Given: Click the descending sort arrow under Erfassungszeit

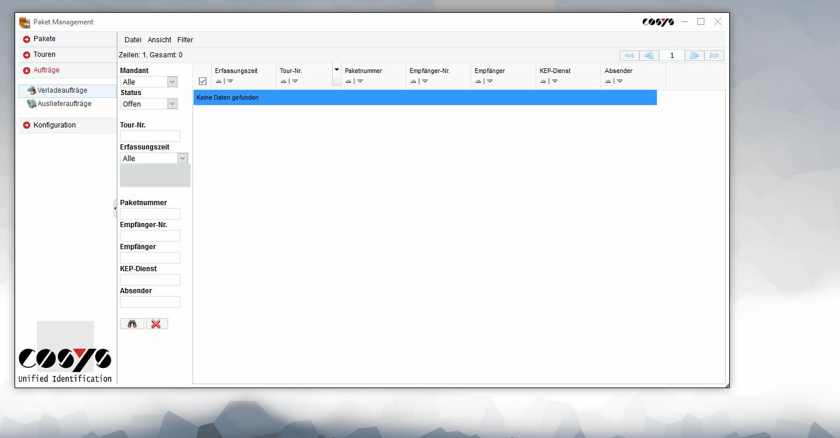Looking at the screenshot, I should pos(230,82).
